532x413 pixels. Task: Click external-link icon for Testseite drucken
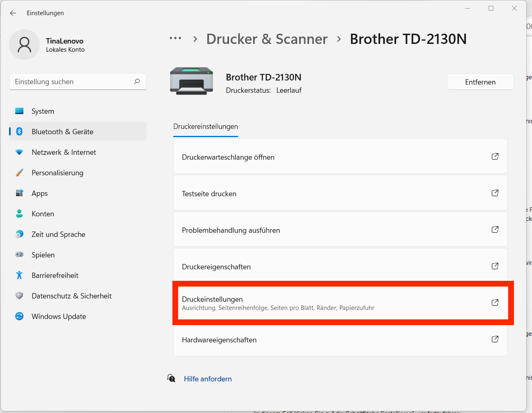click(495, 193)
